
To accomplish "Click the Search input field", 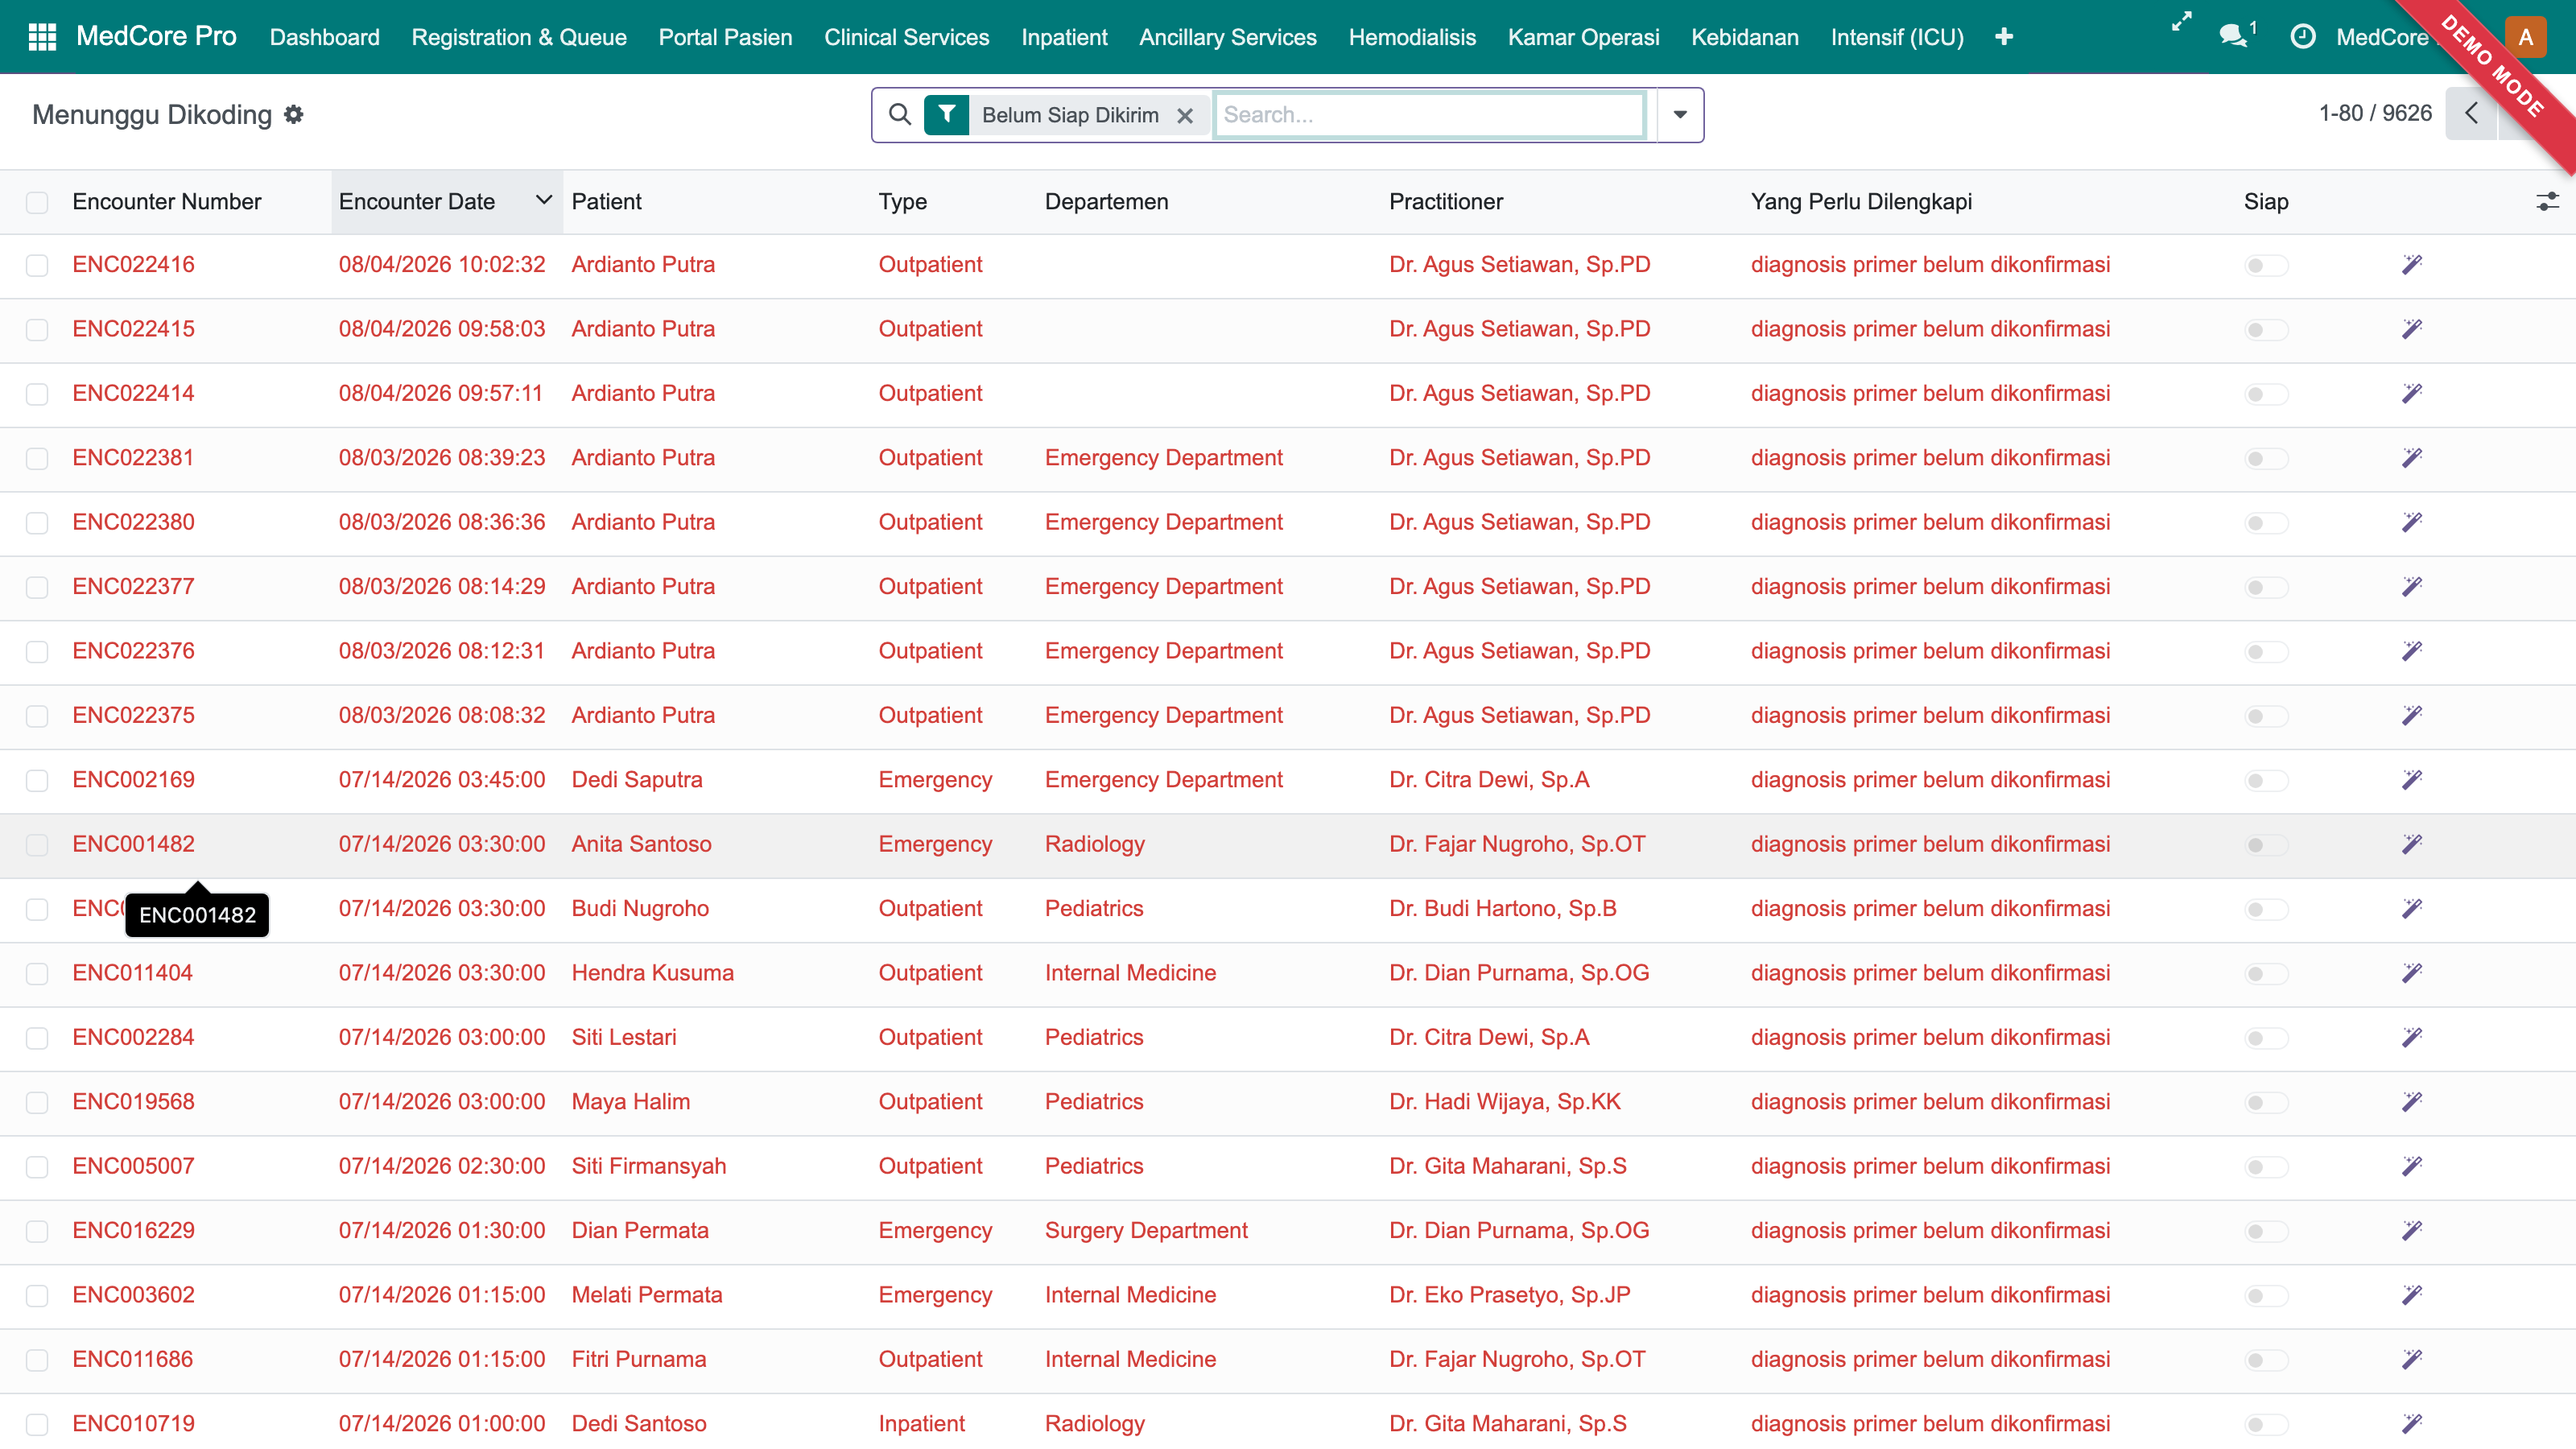I will tap(1428, 115).
